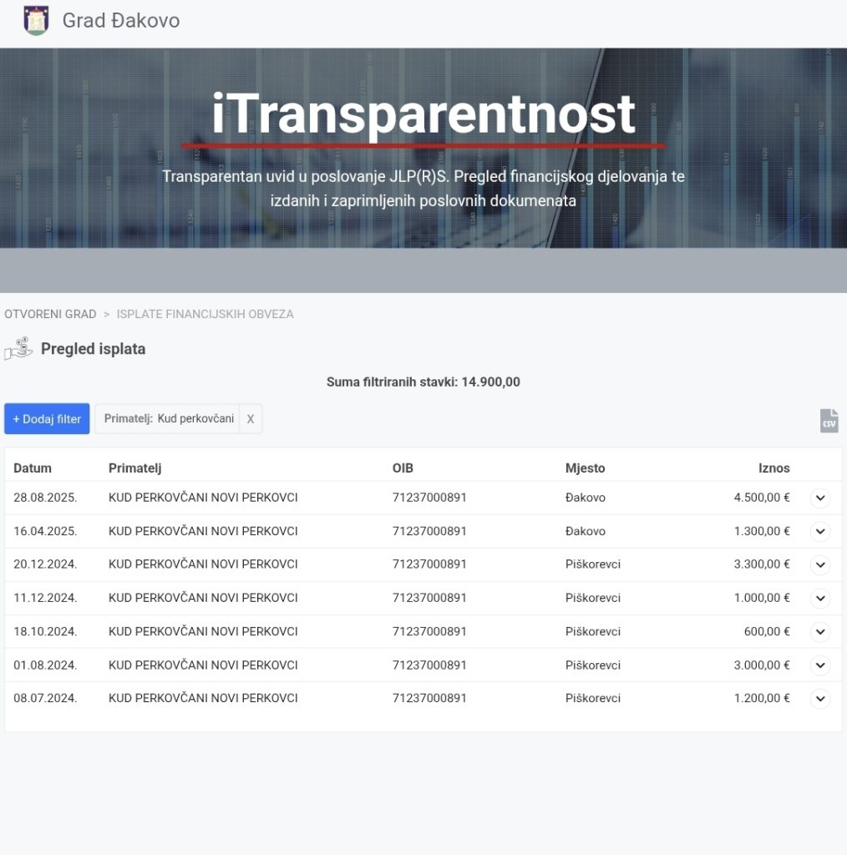The width and height of the screenshot is (847, 855).
Task: Select the 1.200,00 € amount cell
Action: coord(762,698)
